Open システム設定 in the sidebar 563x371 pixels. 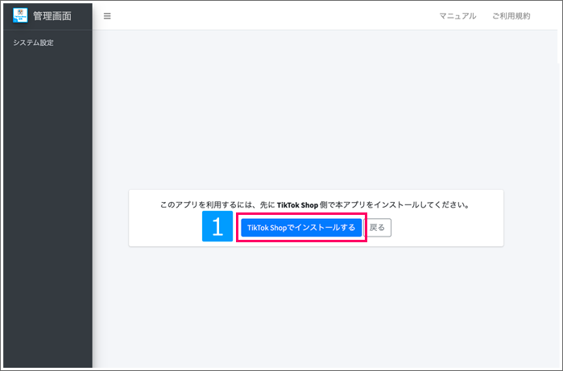[x=33, y=43]
